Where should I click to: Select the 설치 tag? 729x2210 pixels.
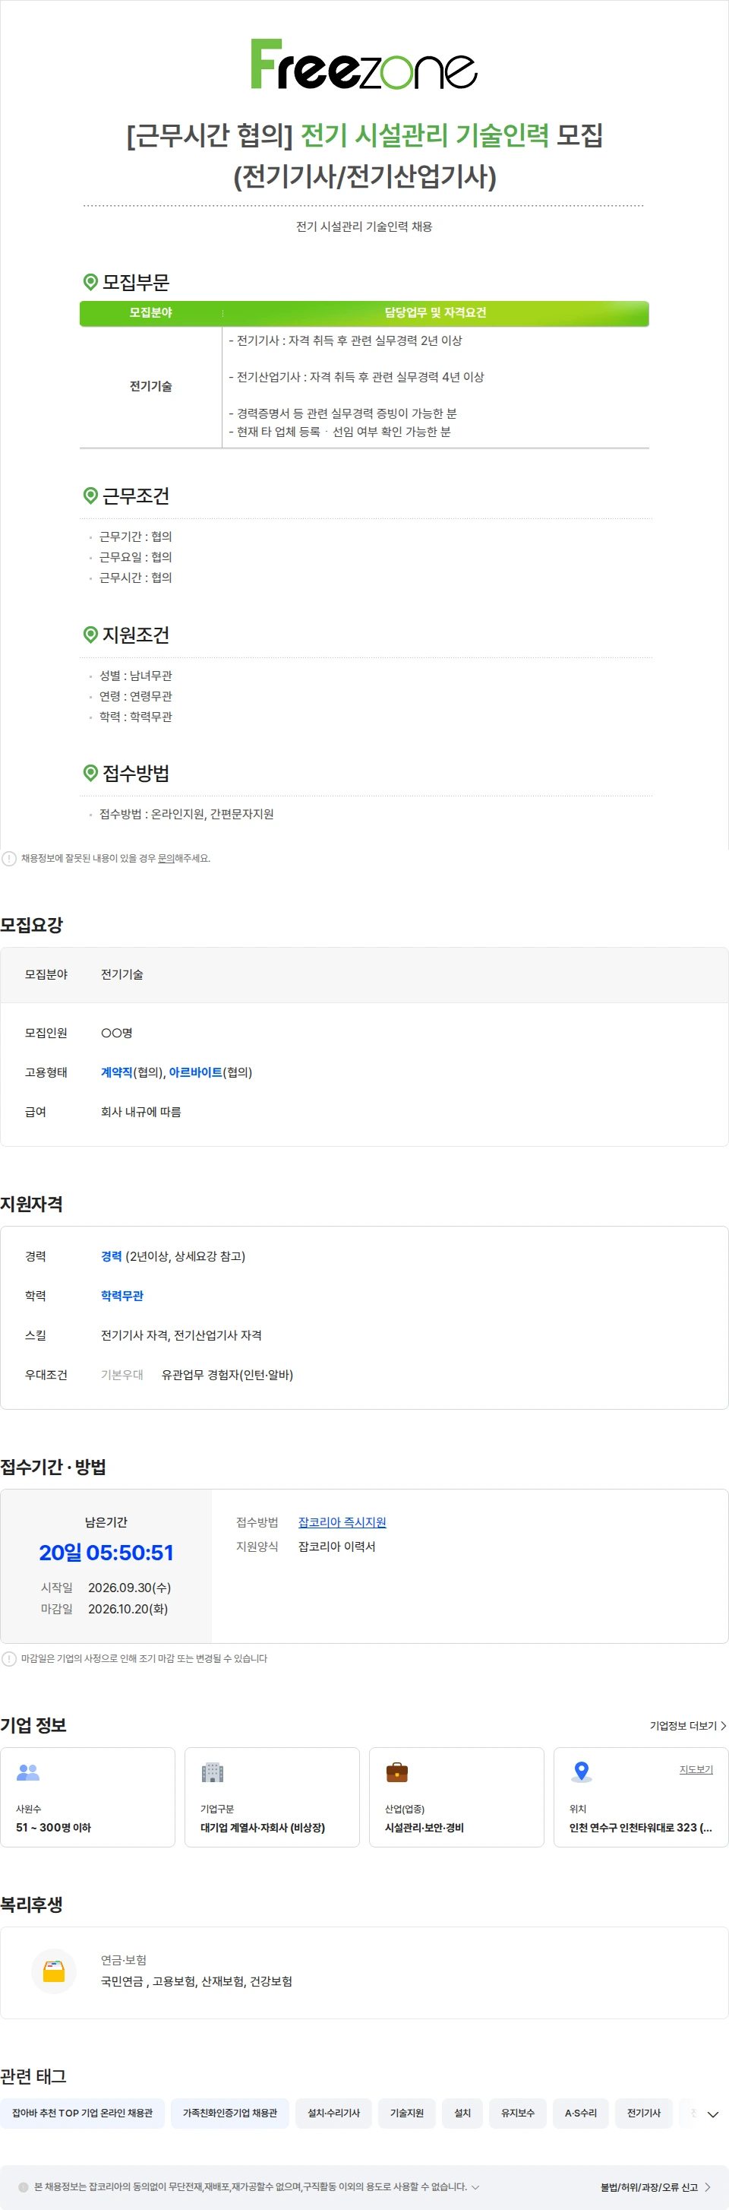462,2112
